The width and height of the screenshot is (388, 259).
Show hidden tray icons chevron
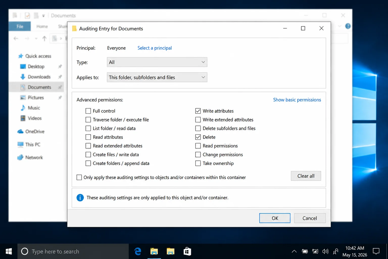pyautogui.click(x=294, y=251)
